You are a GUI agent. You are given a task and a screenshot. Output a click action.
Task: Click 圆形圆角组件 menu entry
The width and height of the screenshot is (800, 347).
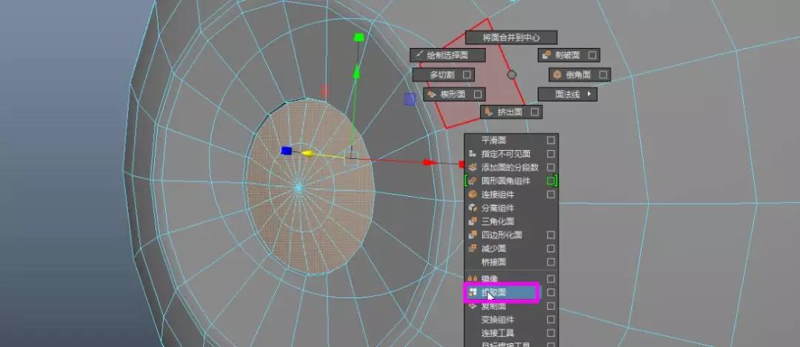click(505, 181)
